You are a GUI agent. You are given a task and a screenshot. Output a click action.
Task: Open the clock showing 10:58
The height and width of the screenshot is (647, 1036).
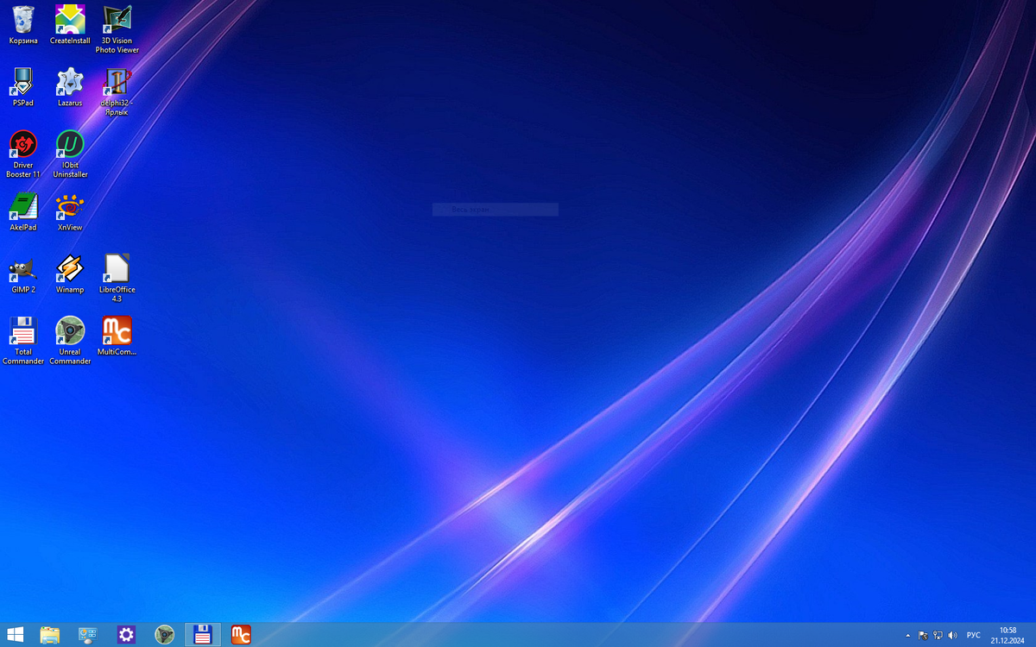point(1008,635)
